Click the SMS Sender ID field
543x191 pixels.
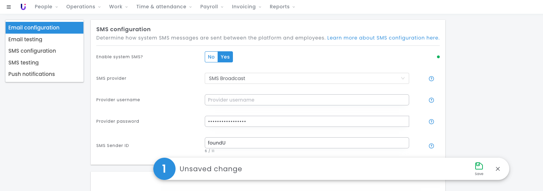pyautogui.click(x=307, y=143)
